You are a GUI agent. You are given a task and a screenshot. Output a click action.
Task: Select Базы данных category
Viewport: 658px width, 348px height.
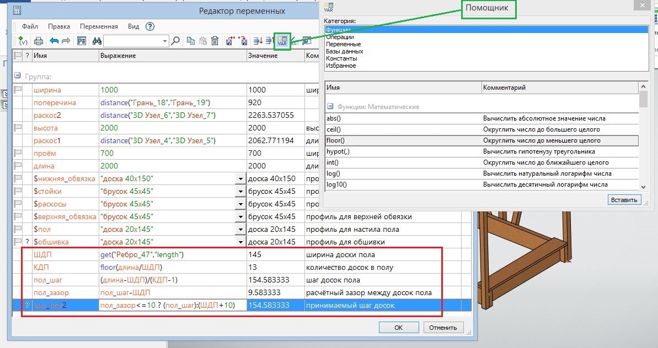pyautogui.click(x=345, y=51)
